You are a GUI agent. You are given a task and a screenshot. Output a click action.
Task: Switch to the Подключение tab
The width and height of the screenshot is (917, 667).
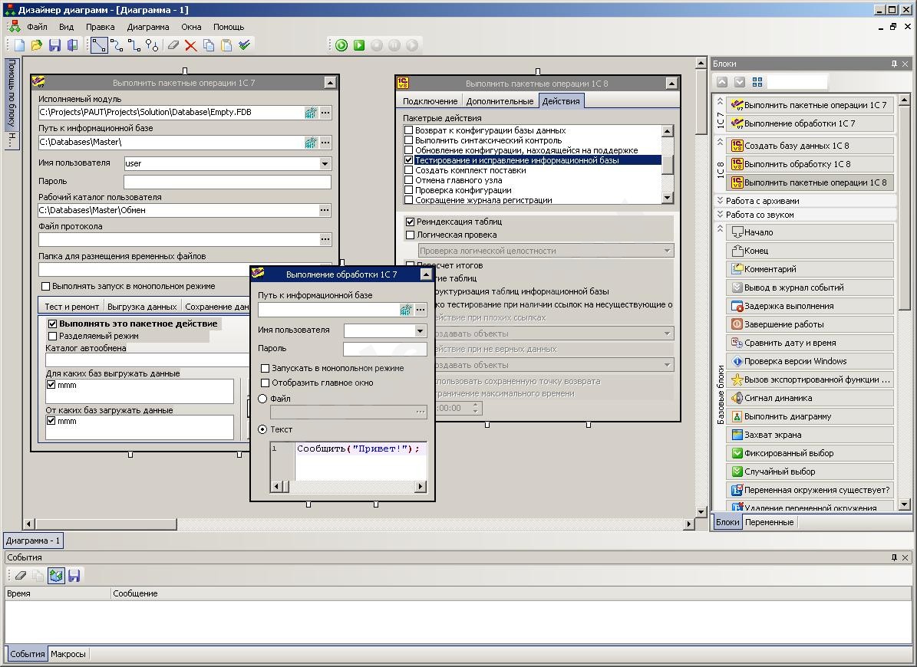tap(430, 101)
